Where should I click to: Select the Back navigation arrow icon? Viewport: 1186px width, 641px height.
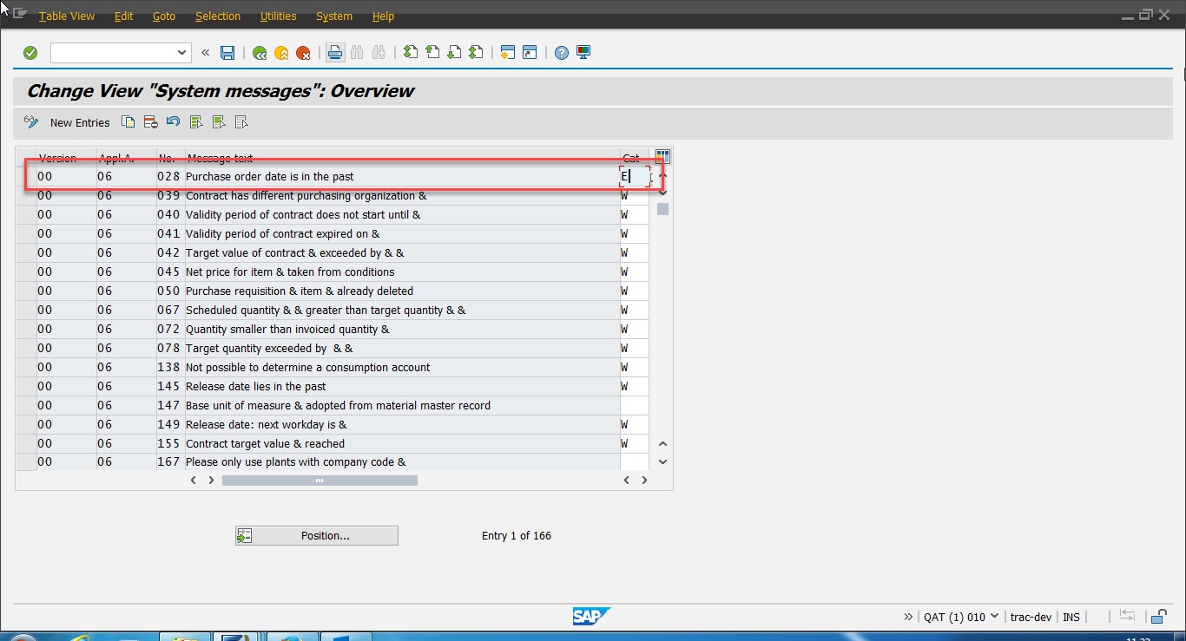pyautogui.click(x=259, y=52)
